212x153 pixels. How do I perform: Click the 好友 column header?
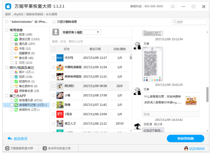pyautogui.click(x=67, y=49)
